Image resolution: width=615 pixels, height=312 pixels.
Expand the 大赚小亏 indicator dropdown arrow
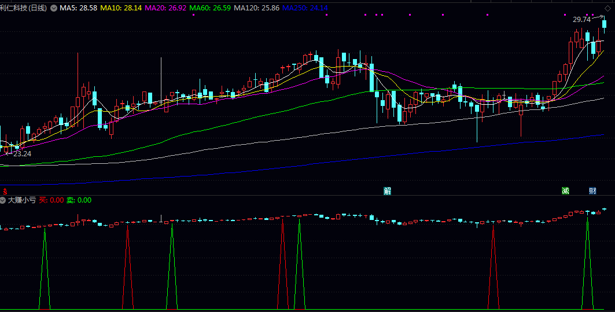[x=3, y=200]
